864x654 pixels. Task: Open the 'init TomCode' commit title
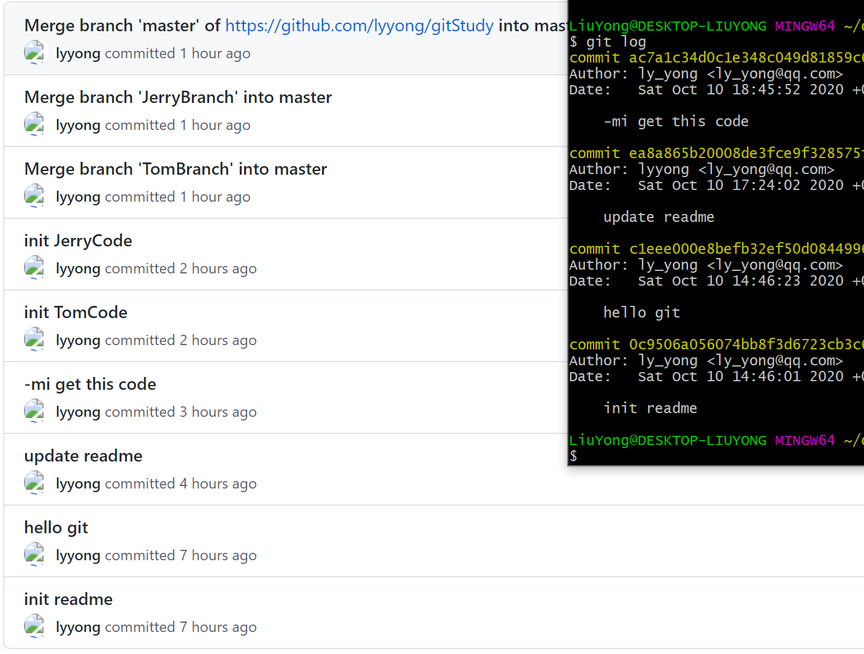click(75, 313)
